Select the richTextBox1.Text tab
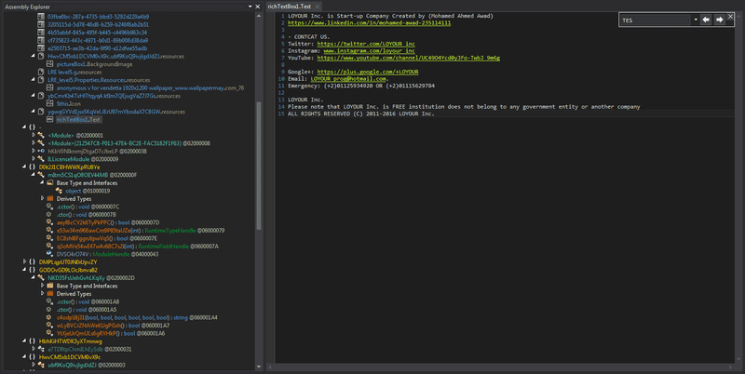The width and height of the screenshot is (745, 374). 290,7
